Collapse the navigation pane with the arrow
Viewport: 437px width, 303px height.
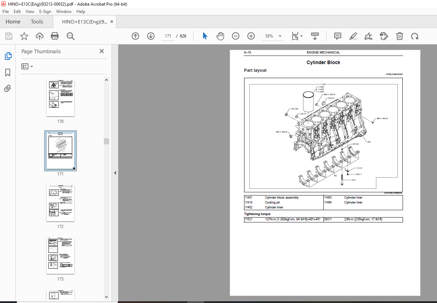[115, 173]
